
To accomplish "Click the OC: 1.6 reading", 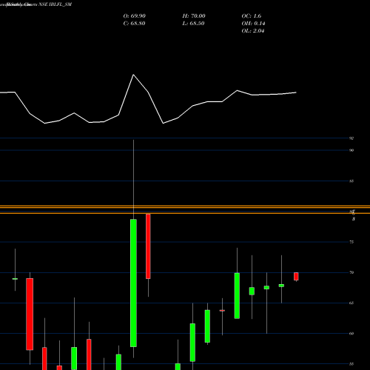I will [251, 16].
